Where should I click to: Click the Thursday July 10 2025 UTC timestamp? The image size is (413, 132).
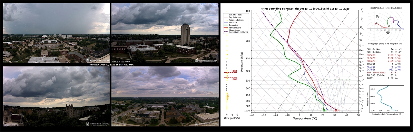111,64
